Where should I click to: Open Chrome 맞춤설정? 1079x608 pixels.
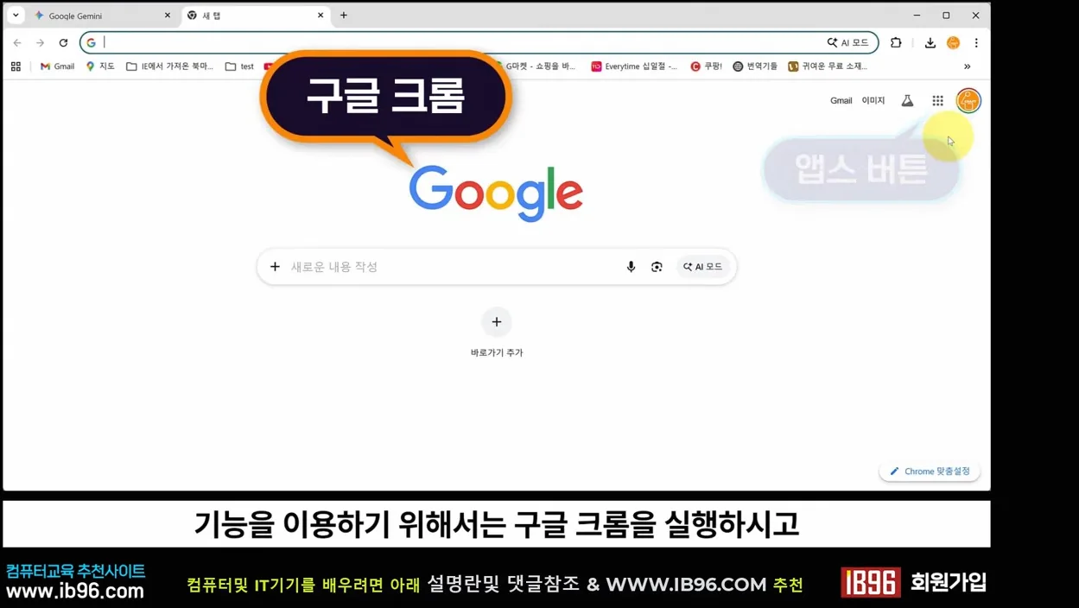tap(930, 472)
